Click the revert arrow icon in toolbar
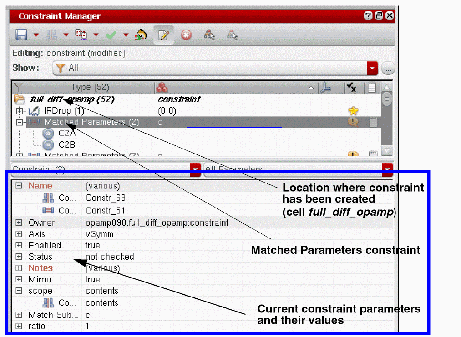Image resolution: width=461 pixels, height=337 pixels. tap(141, 35)
